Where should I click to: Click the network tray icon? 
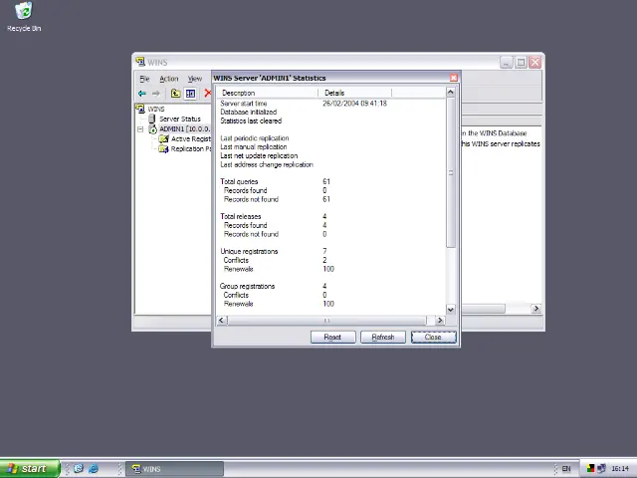pyautogui.click(x=601, y=469)
